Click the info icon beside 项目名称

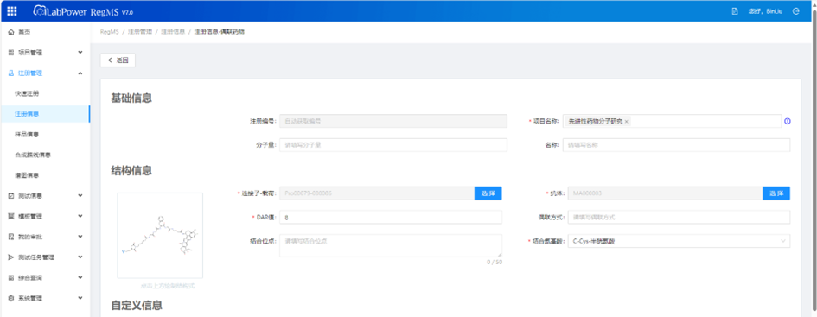[x=788, y=121]
